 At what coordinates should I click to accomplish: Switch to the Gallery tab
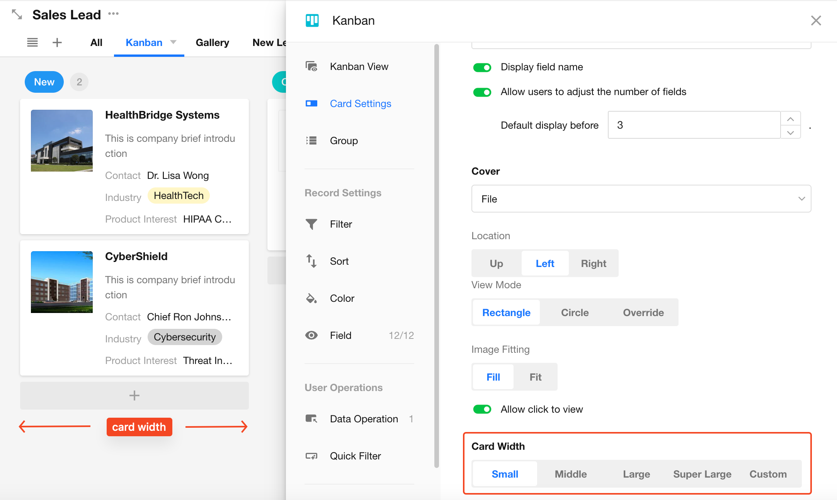[212, 43]
